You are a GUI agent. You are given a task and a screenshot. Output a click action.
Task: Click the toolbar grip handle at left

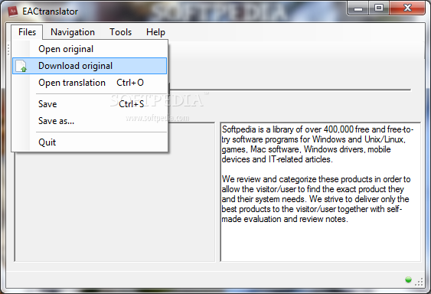(8, 50)
